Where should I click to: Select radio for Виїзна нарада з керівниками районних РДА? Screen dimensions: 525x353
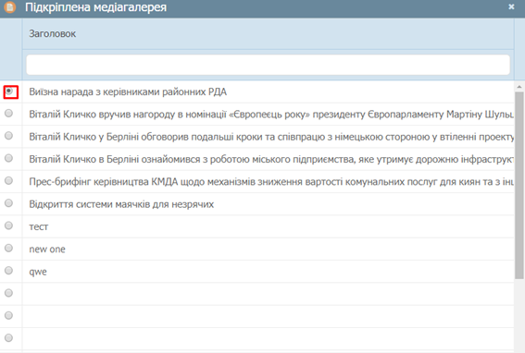click(x=9, y=91)
